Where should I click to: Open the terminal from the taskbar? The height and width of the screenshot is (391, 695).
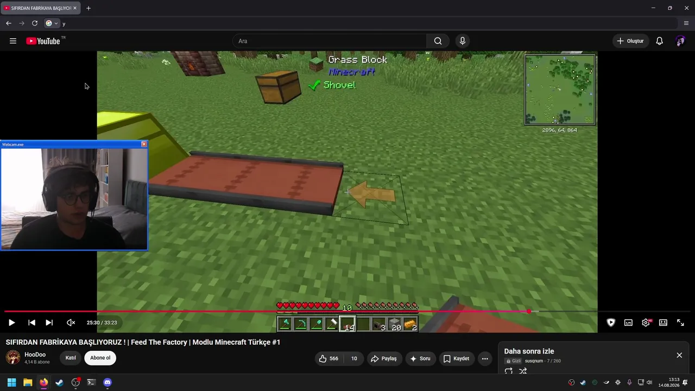91,382
